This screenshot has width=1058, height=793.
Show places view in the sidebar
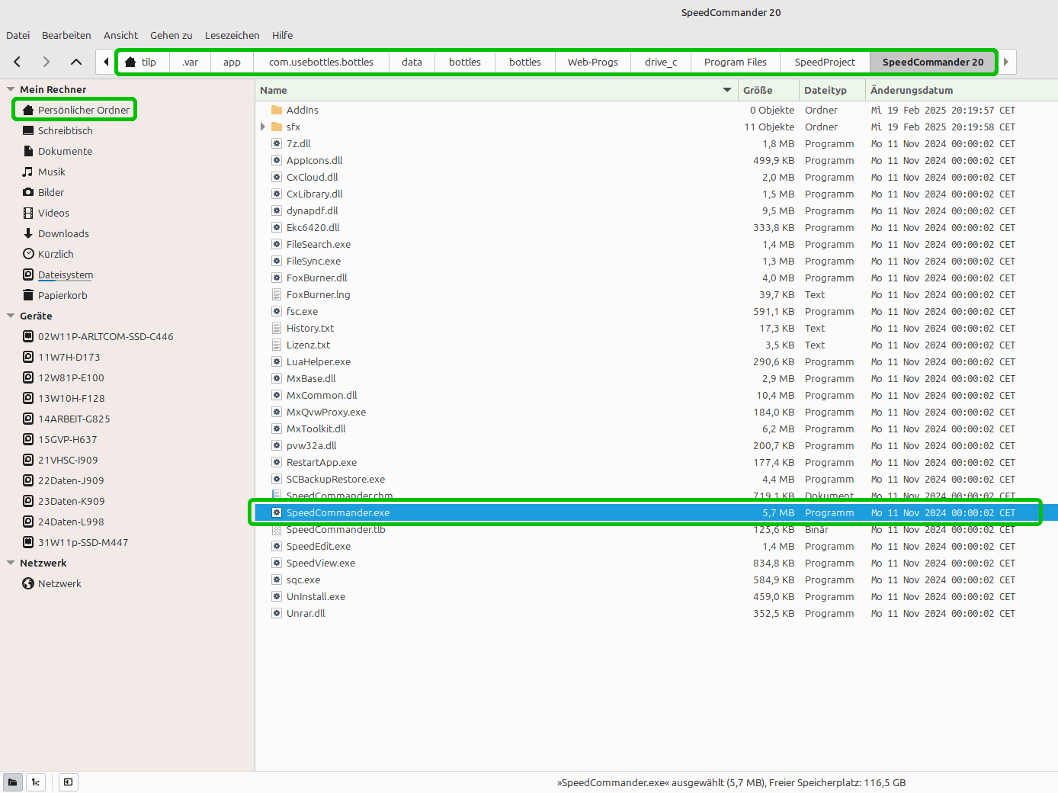click(13, 782)
